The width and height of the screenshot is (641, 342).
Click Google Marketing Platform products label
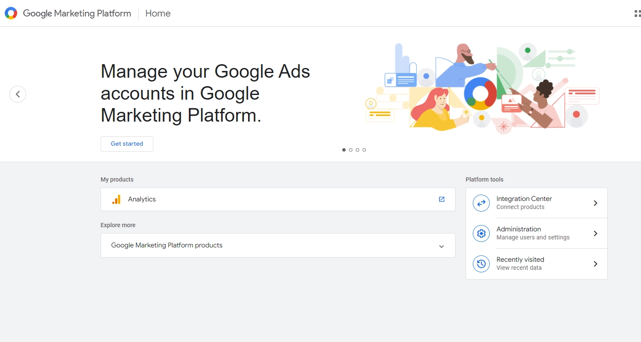coord(167,245)
